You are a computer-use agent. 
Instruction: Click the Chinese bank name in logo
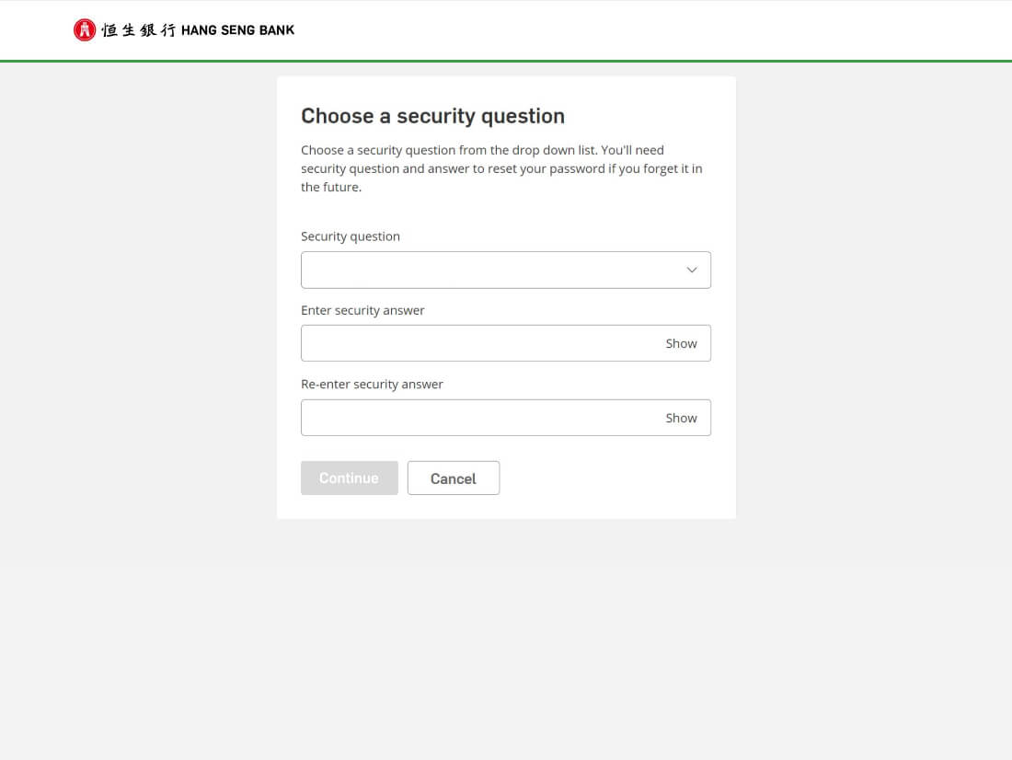pyautogui.click(x=138, y=30)
